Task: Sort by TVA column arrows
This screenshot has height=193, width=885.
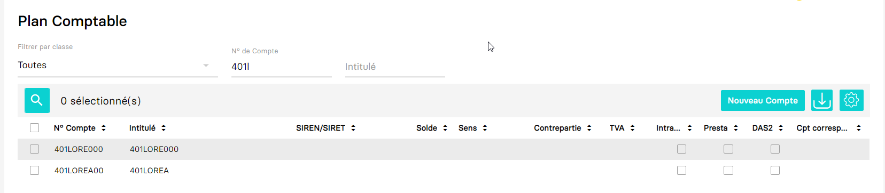Action: click(x=632, y=128)
